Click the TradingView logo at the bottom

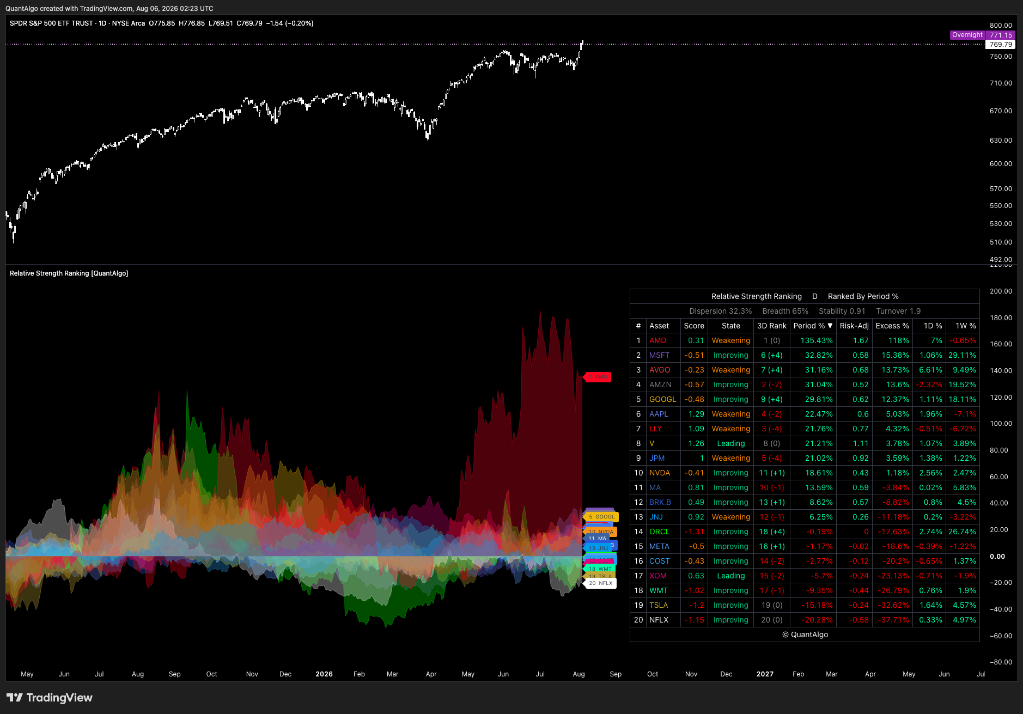[50, 698]
